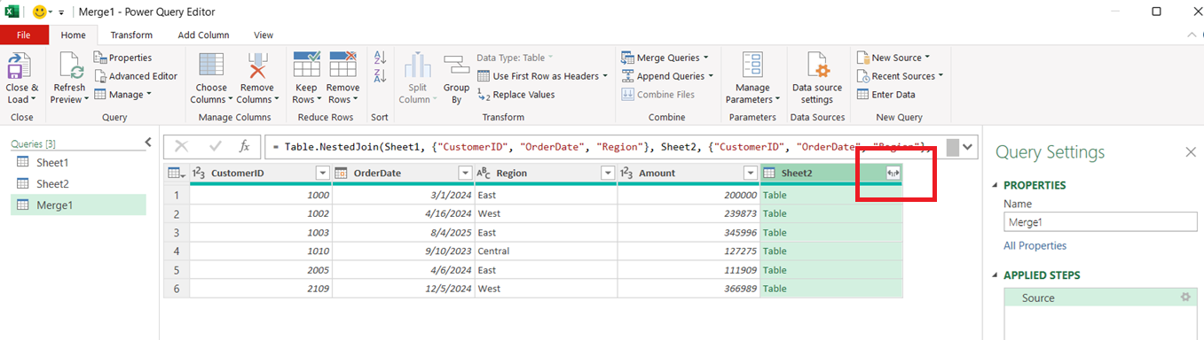
Task: Click the Close & Load icon
Action: (20, 66)
